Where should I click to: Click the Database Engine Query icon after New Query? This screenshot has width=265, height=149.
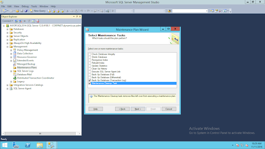(x=49, y=11)
